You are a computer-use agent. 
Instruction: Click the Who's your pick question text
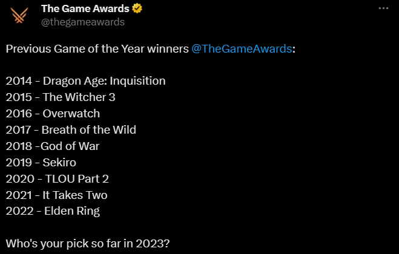tap(88, 244)
